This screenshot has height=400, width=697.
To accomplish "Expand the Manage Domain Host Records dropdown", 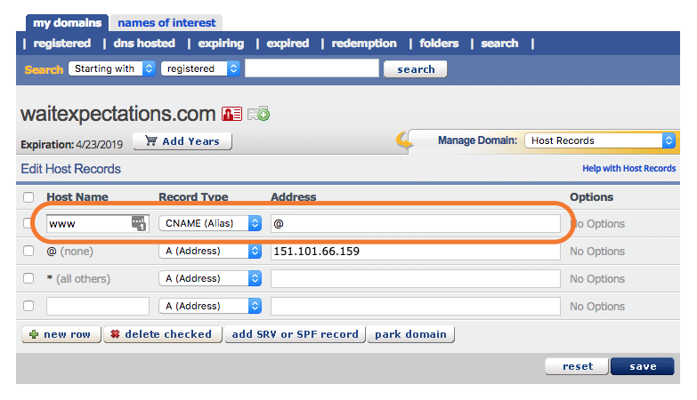I will point(600,140).
